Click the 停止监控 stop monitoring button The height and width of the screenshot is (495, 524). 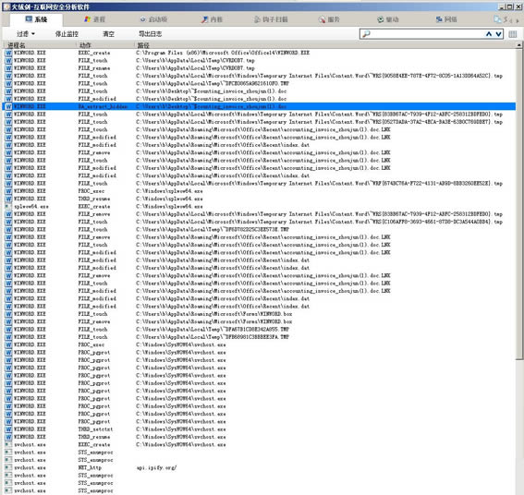67,34
